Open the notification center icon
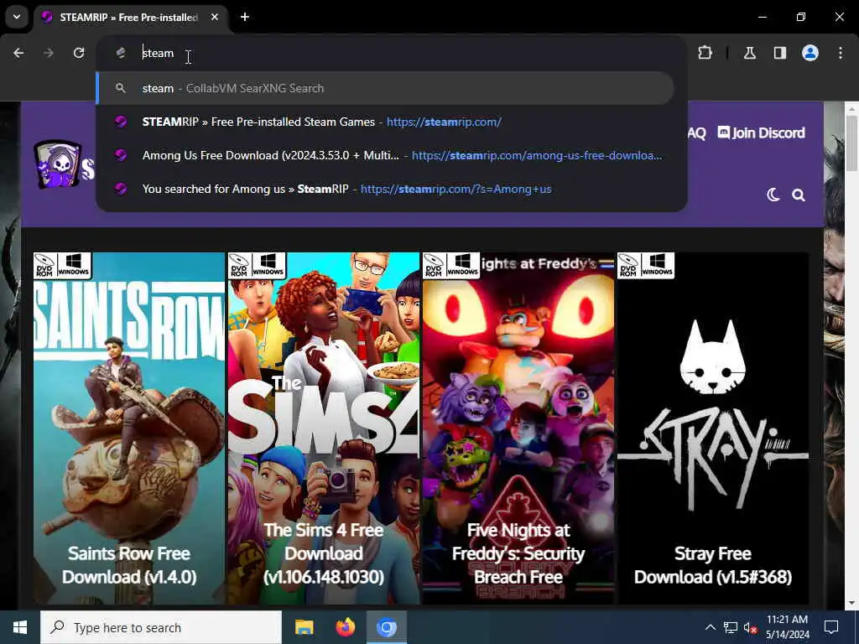859x644 pixels. click(x=831, y=627)
